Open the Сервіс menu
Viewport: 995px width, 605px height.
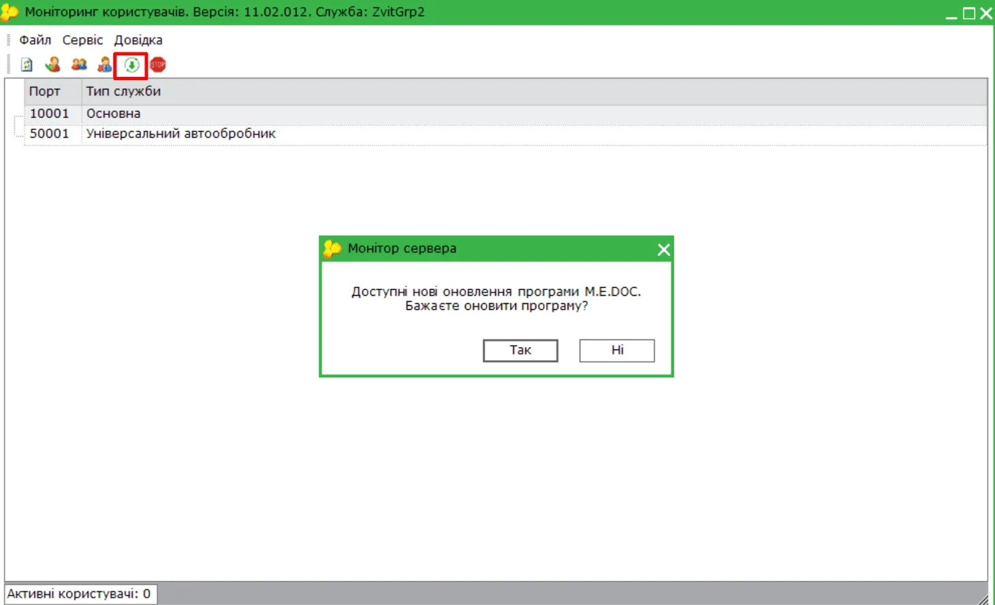coord(82,40)
